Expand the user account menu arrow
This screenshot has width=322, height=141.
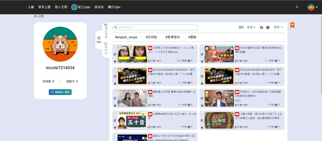point(316,8)
